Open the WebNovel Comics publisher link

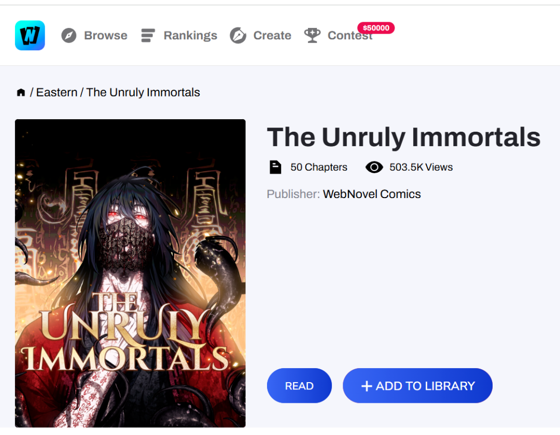click(372, 194)
